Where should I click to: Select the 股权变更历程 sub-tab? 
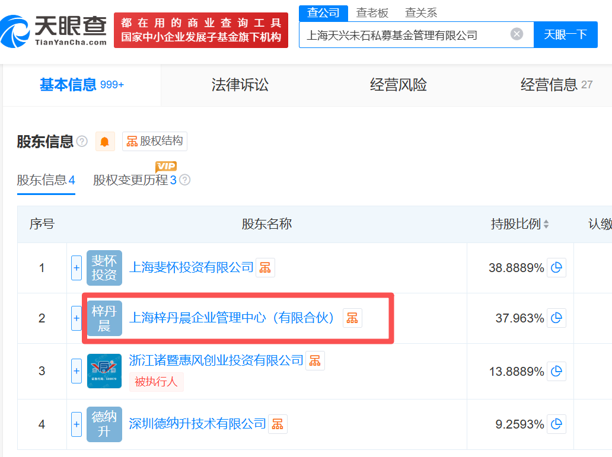pos(135,180)
